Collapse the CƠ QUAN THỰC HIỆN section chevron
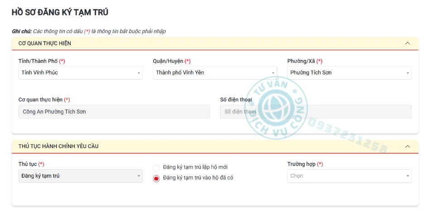This screenshot has height=214, width=433. [407, 43]
